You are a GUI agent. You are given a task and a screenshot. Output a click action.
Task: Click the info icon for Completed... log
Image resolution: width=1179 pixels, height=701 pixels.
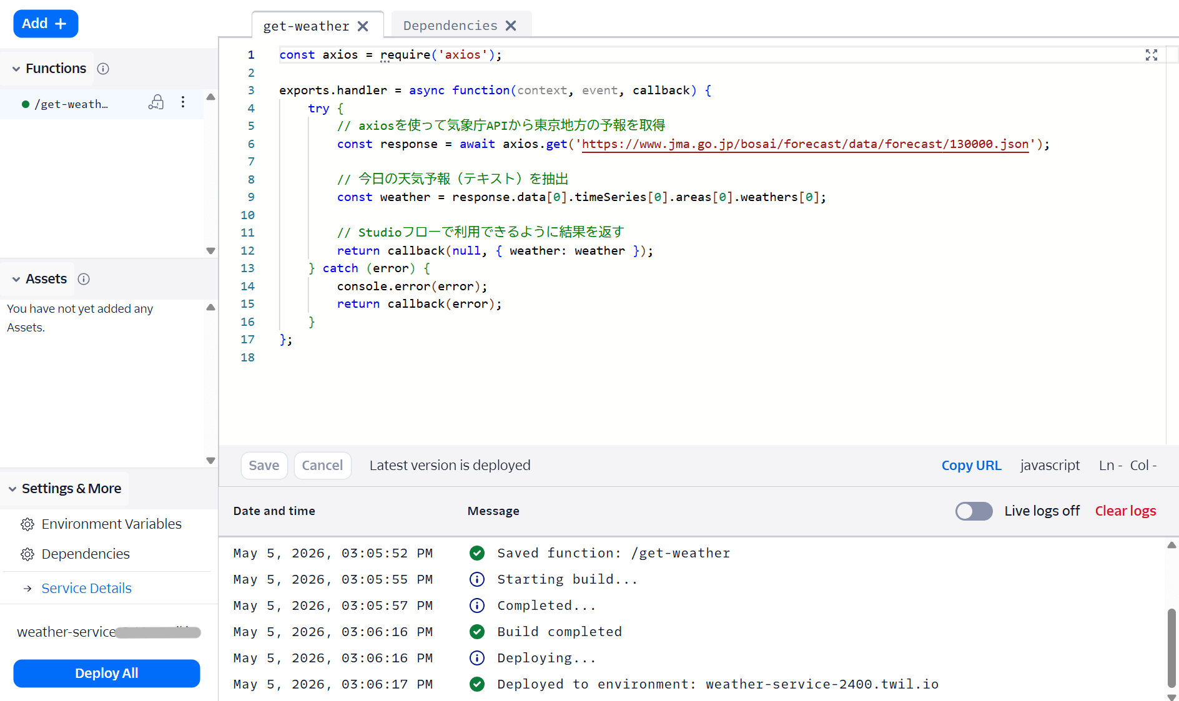coord(477,605)
